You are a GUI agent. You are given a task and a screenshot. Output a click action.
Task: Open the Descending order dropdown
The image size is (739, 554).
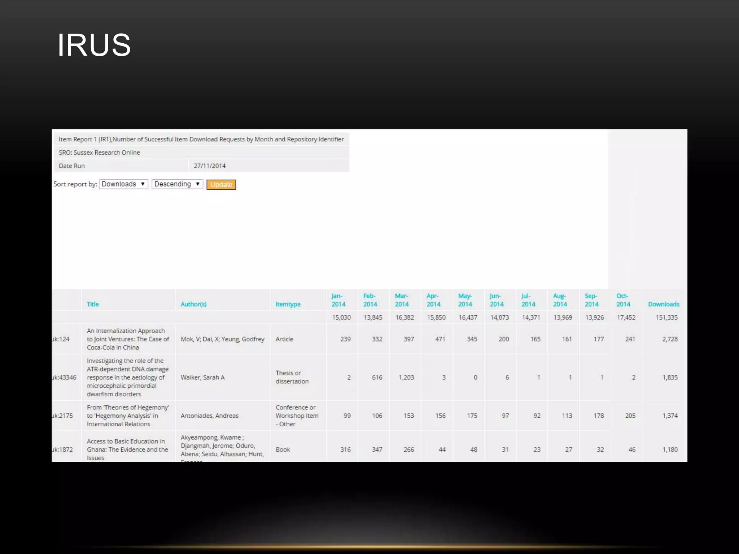coord(177,184)
